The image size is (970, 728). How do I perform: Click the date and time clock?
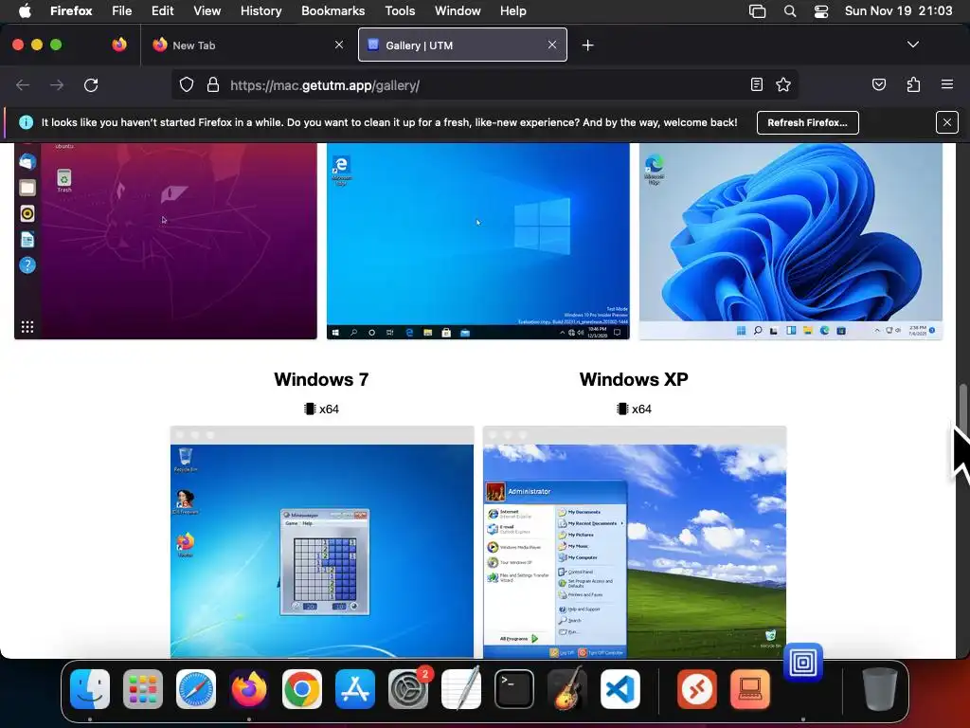tap(898, 10)
